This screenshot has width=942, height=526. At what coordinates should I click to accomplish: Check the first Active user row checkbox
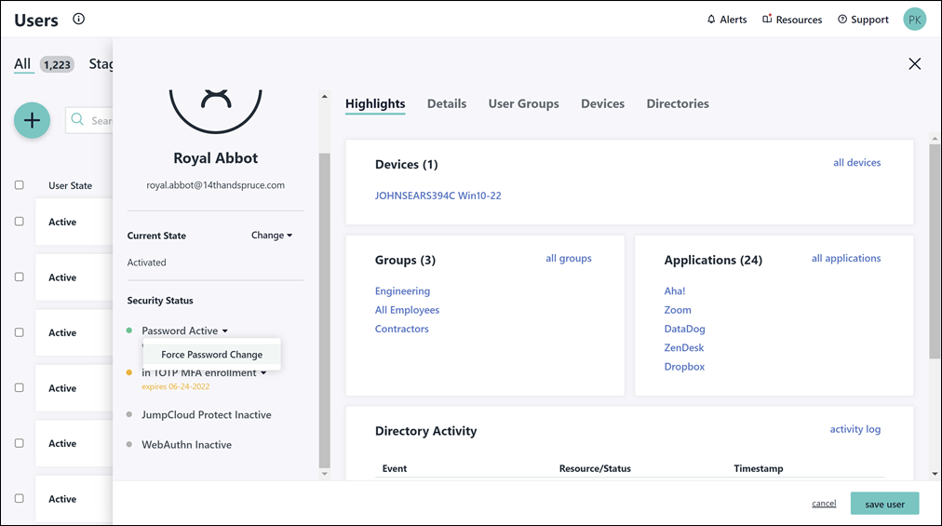[x=20, y=222]
